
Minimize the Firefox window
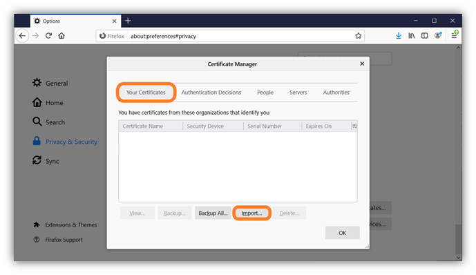coord(416,21)
